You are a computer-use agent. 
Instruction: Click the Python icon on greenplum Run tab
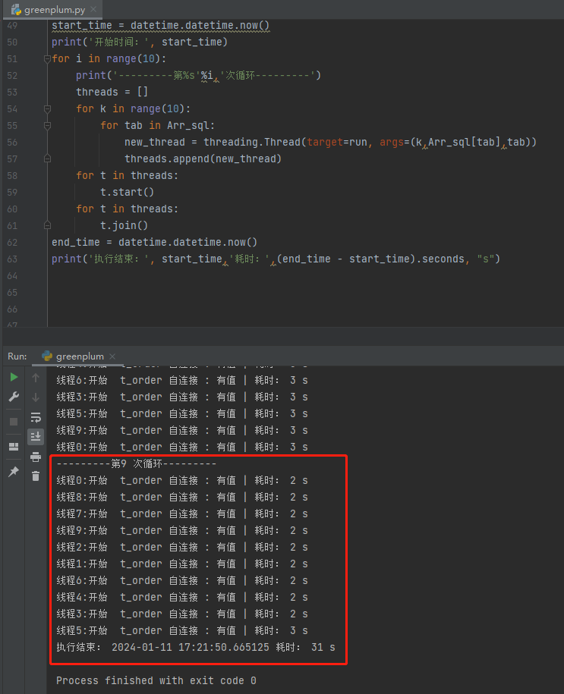pyautogui.click(x=47, y=356)
